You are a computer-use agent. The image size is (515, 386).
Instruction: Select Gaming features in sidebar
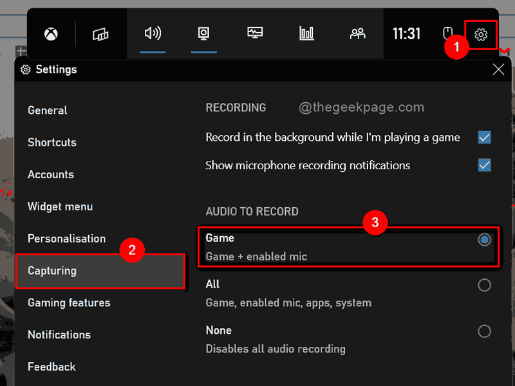pyautogui.click(x=69, y=303)
